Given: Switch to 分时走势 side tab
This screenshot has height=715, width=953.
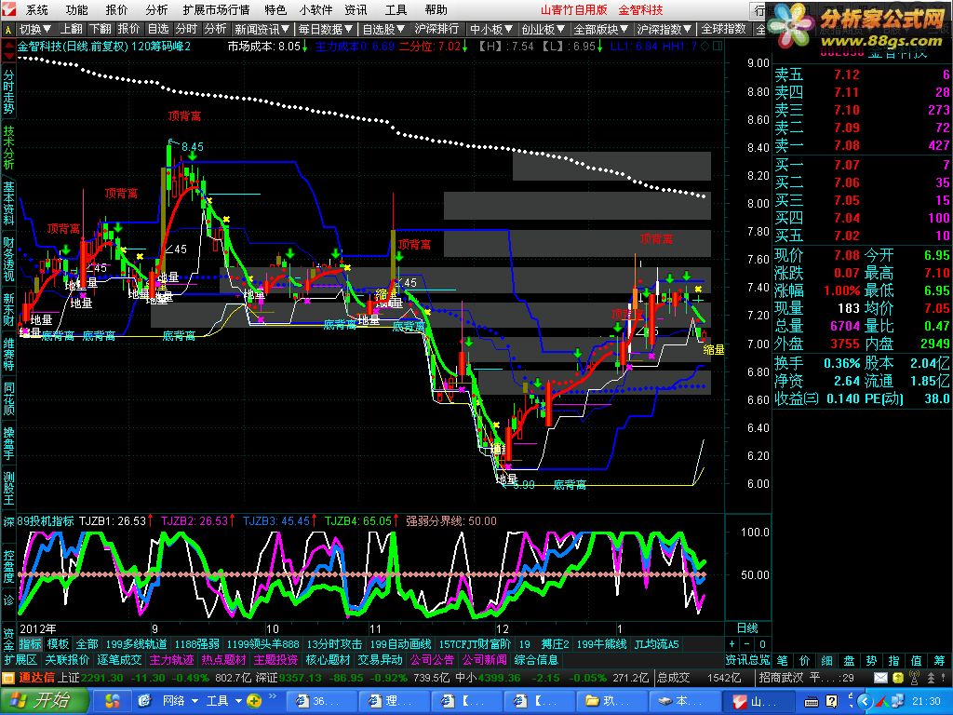Looking at the screenshot, I should click(8, 92).
